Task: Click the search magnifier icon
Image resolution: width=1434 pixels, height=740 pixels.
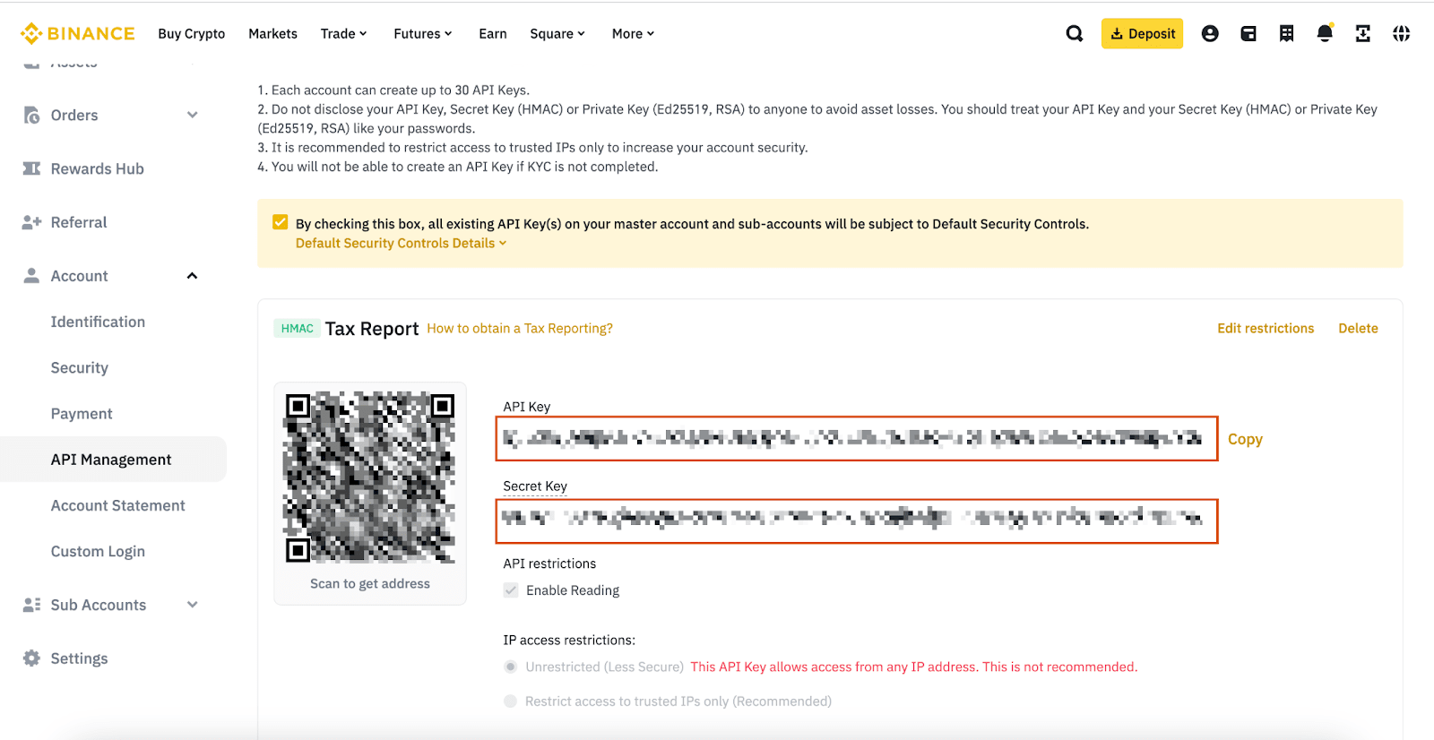Action: pos(1074,34)
